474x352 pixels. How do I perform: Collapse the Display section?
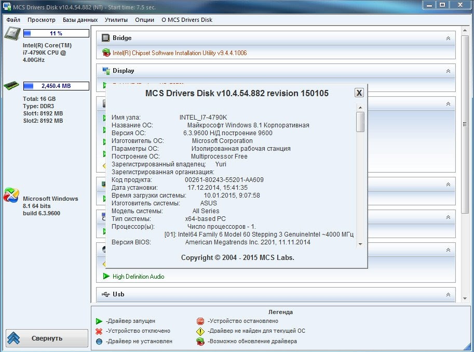tap(449, 71)
